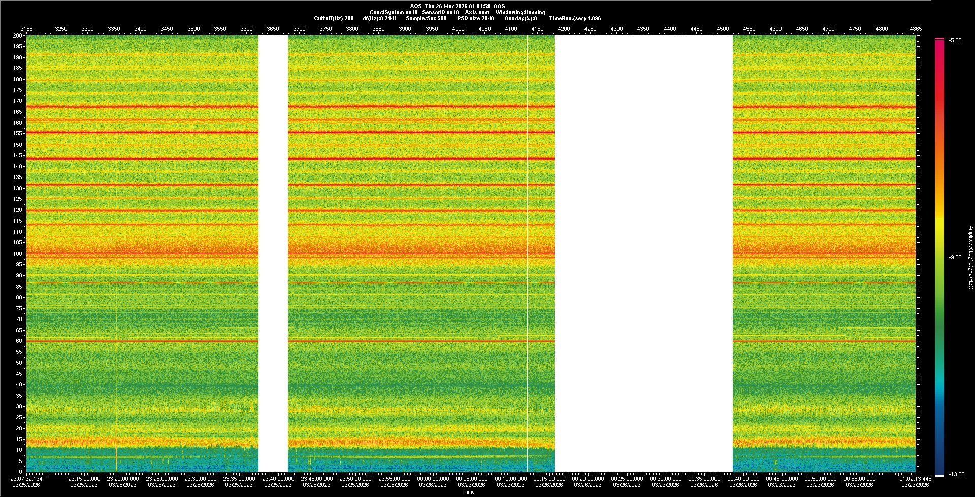Click the Time axis title at bottom

(x=470, y=492)
